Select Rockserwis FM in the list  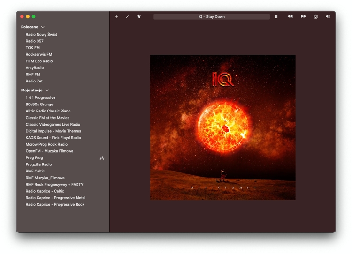pos(39,54)
